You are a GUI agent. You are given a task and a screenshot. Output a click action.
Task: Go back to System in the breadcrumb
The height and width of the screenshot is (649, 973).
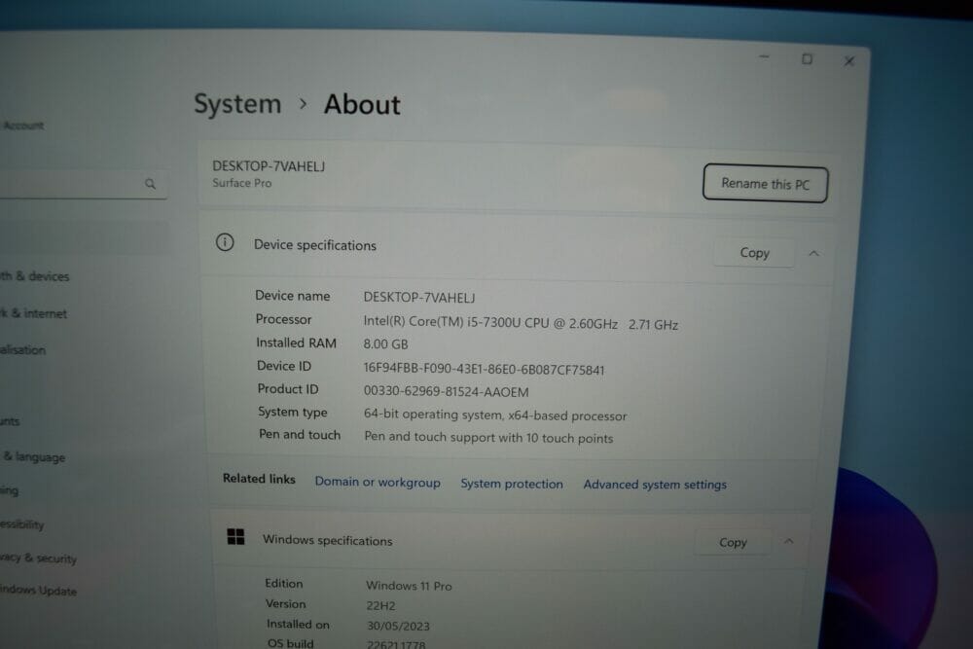tap(237, 103)
